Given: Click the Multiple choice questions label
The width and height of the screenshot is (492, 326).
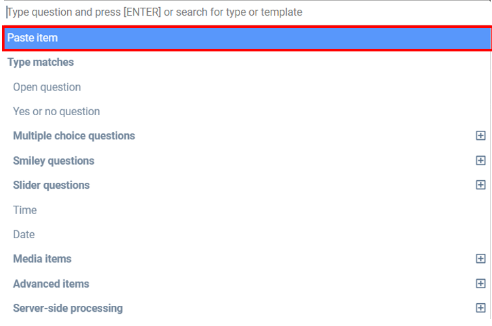Looking at the screenshot, I should point(74,136).
